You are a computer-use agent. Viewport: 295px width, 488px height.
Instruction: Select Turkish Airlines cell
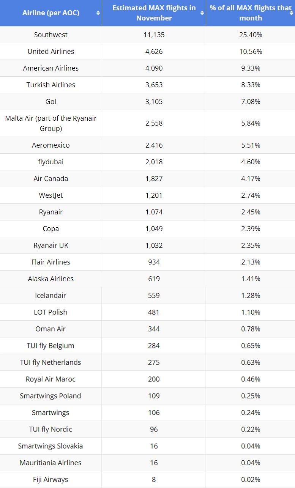(x=51, y=85)
